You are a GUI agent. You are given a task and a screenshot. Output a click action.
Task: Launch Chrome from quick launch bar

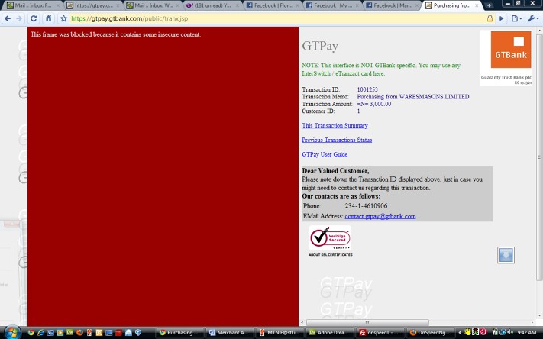(x=31, y=332)
